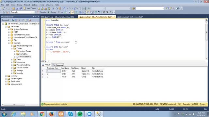Screen dimensions: 209x117
Task: Click the Parse checkmark icon
Action: [62, 12]
